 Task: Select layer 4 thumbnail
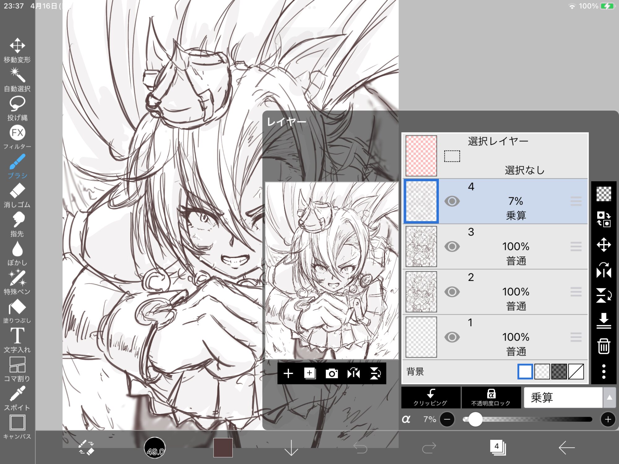[421, 201]
